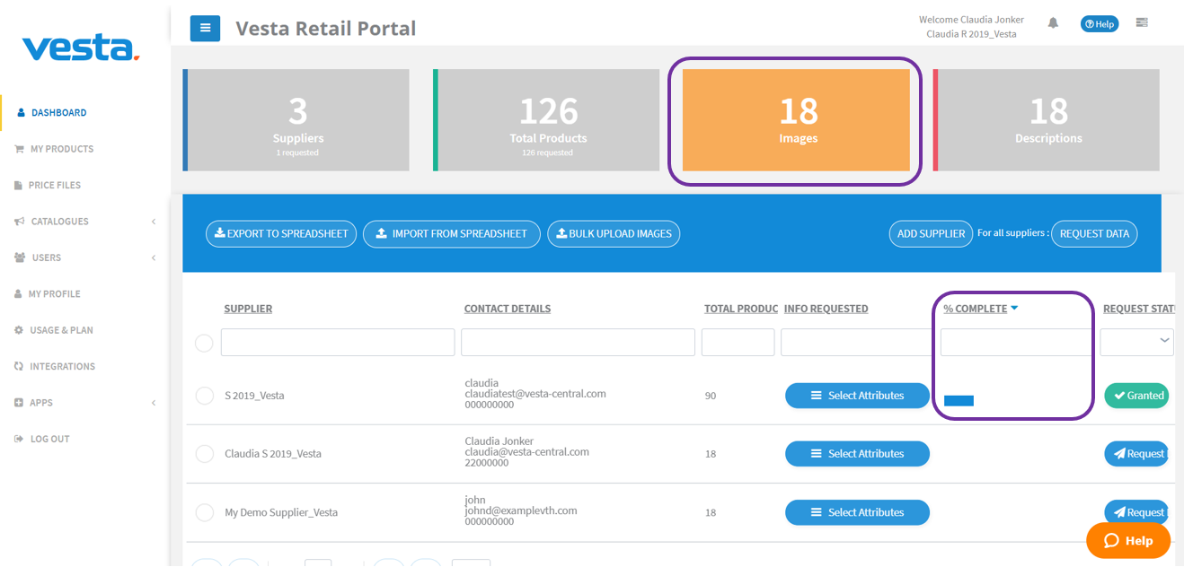
Task: Click the megaphone icon beside Catalogues
Action: [x=19, y=222]
